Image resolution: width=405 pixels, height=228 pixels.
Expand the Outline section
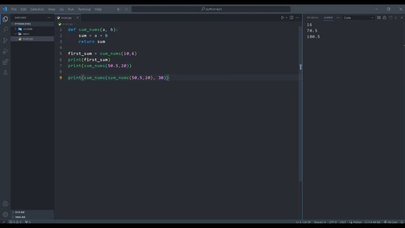[32, 212]
